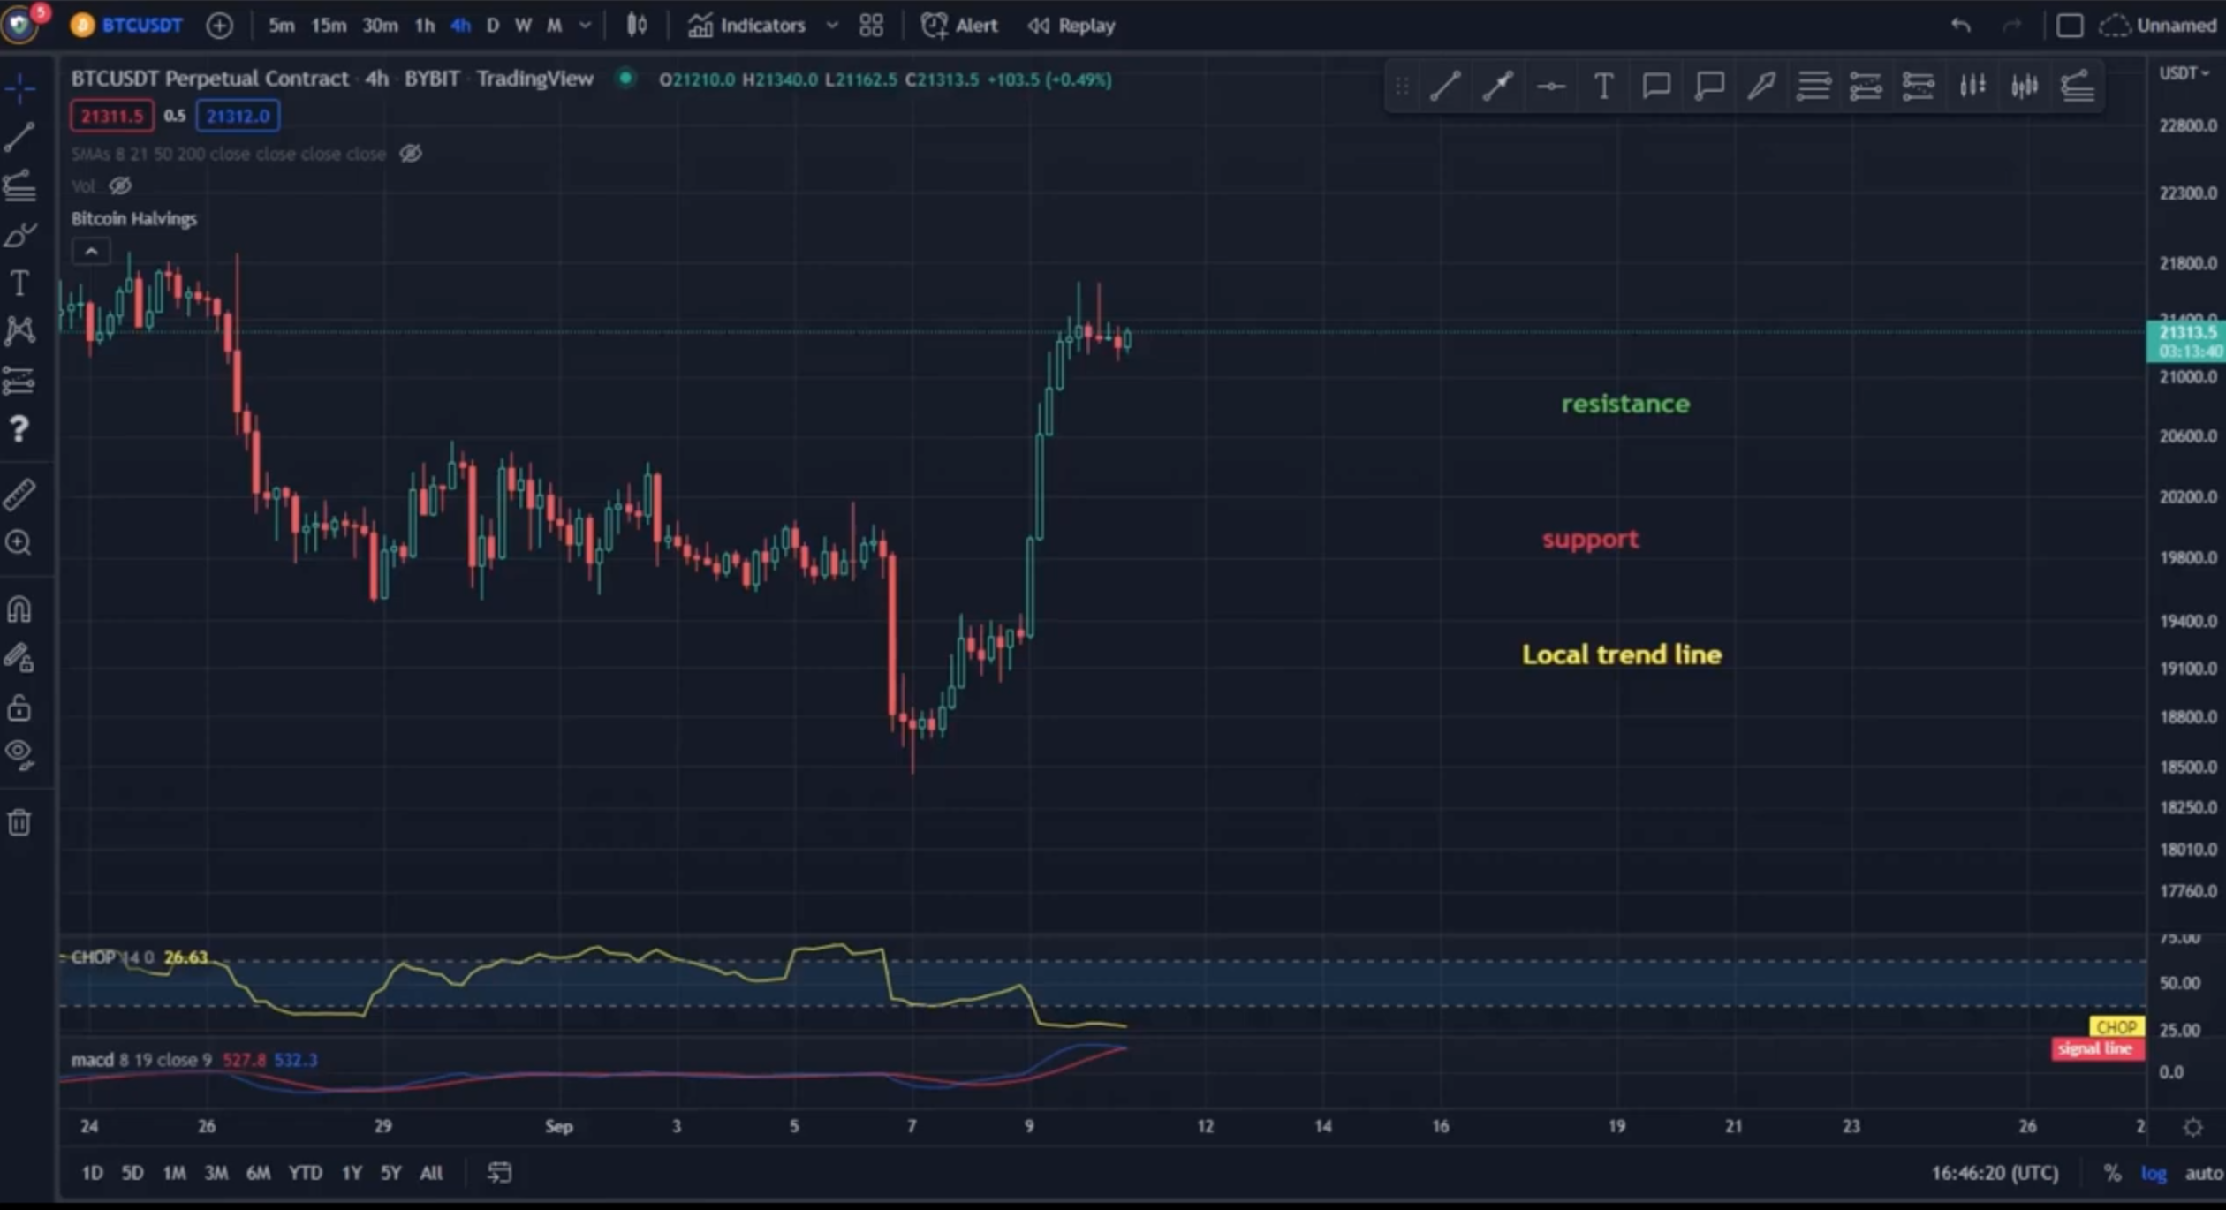
Task: Select the 15m timeframe
Action: (x=329, y=26)
